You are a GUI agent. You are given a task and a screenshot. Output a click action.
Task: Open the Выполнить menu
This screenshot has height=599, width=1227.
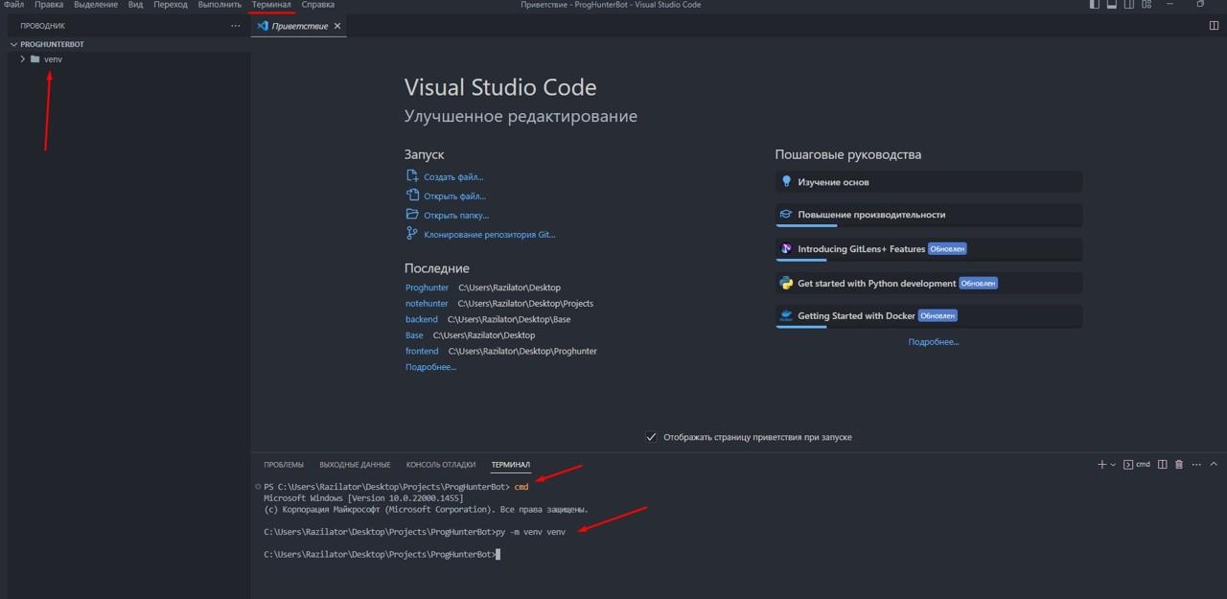pos(220,5)
